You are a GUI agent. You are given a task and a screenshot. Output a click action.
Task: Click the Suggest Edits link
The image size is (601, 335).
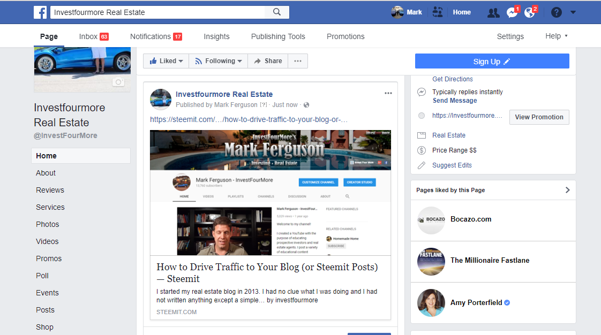[452, 165]
